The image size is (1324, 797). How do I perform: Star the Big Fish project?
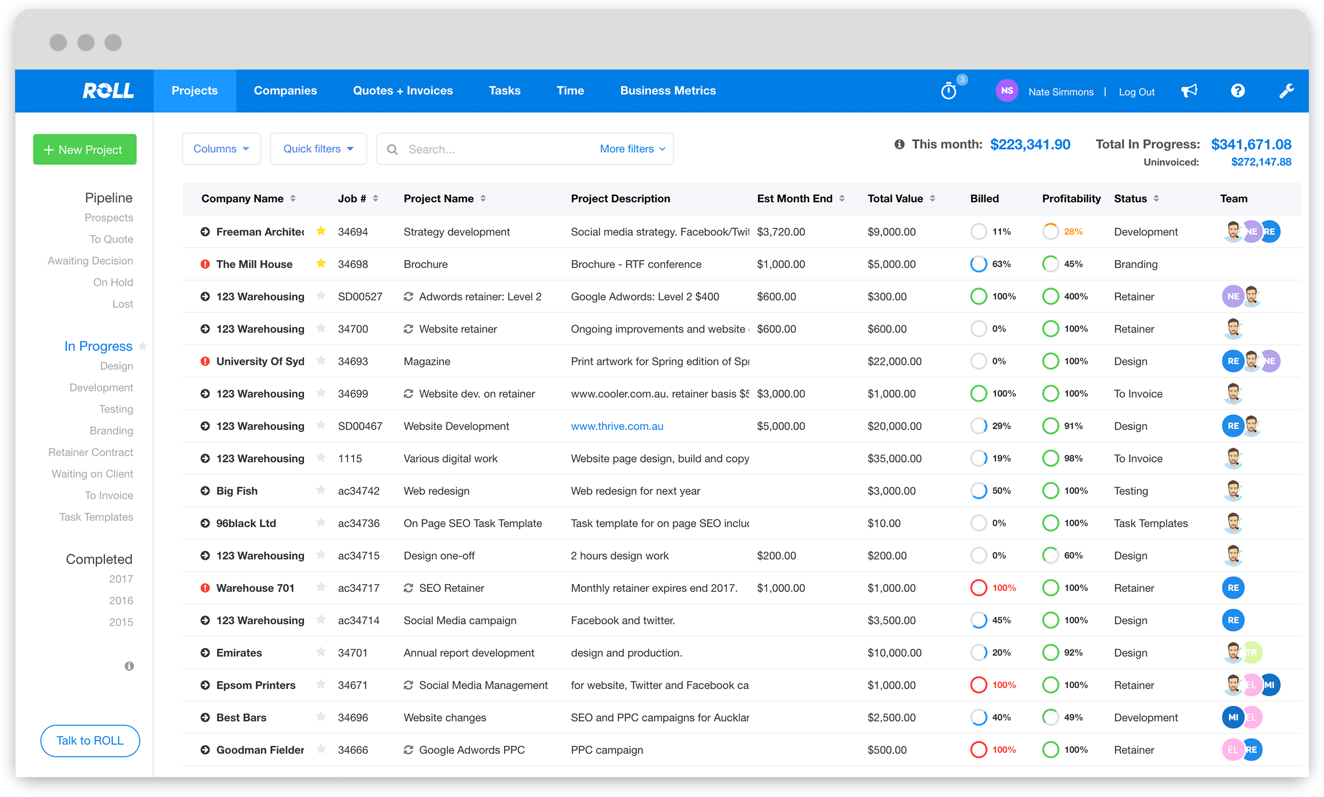[x=321, y=490]
